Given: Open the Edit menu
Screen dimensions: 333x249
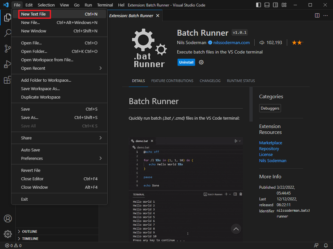Looking at the screenshot, I should [29, 5].
